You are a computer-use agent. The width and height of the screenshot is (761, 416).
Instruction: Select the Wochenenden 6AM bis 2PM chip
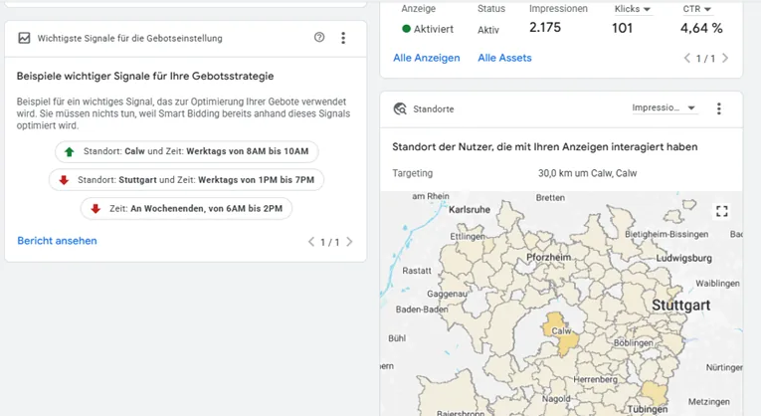pos(186,208)
